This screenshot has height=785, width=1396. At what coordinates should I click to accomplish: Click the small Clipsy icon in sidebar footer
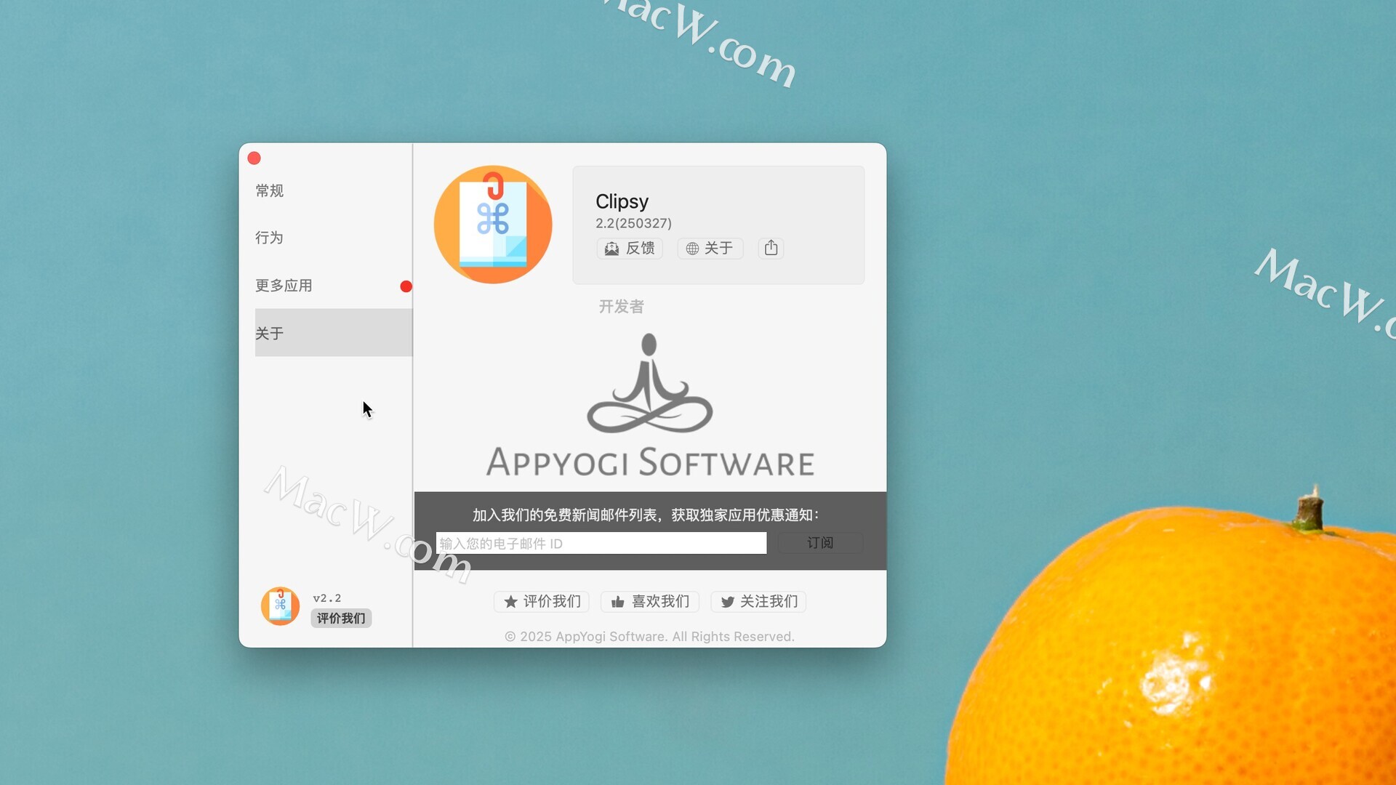click(x=280, y=606)
